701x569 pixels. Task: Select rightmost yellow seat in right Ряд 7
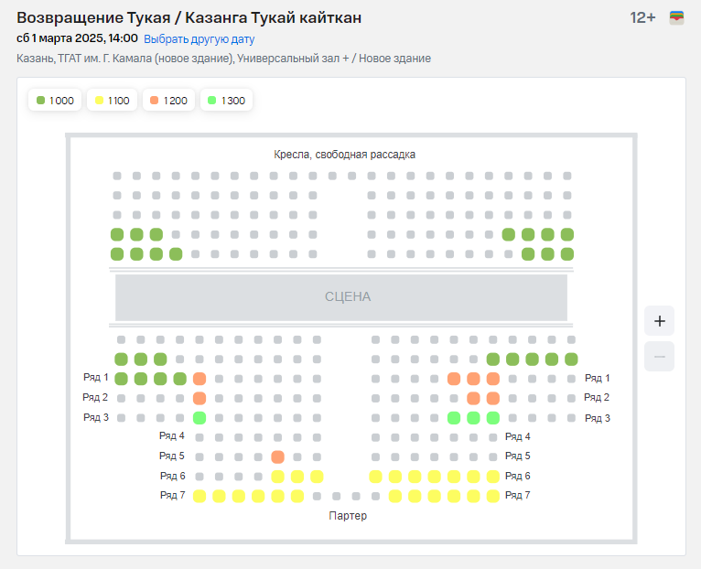(x=493, y=496)
